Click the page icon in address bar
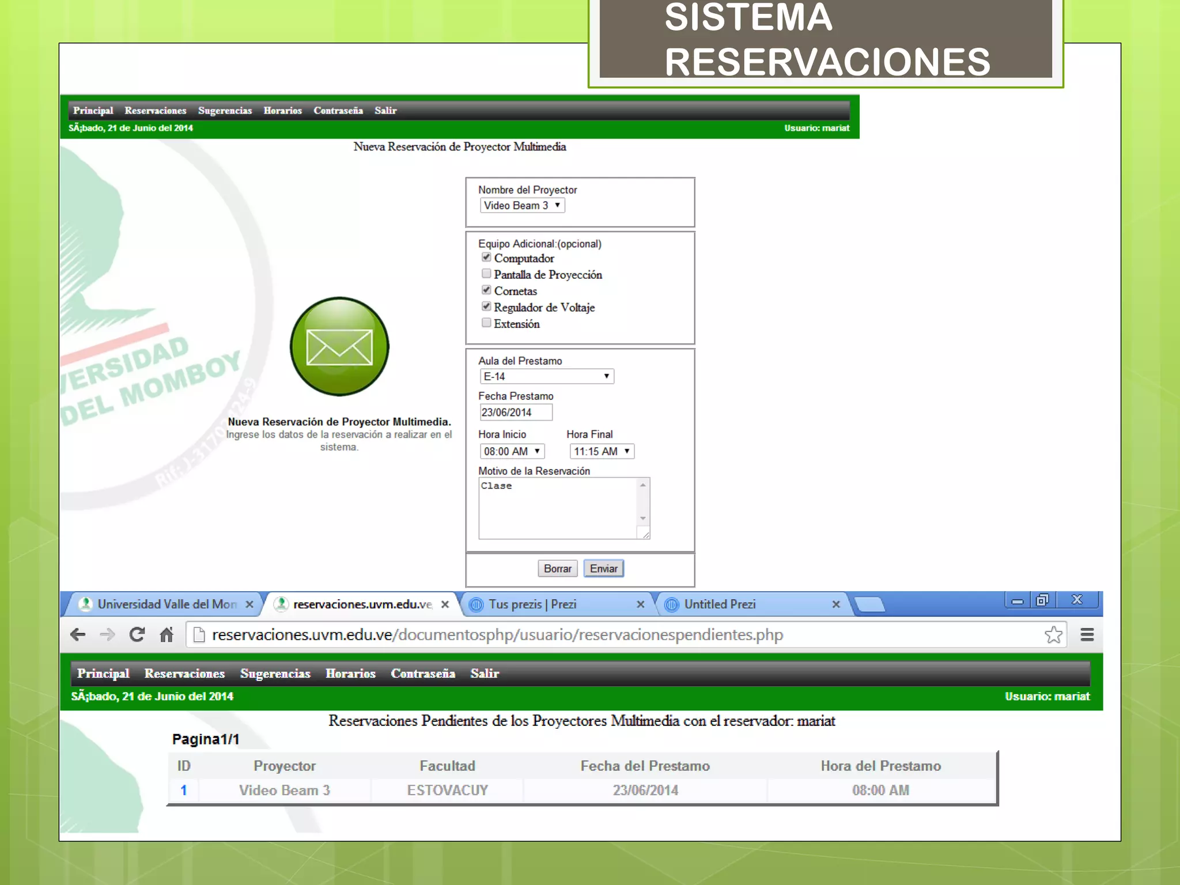Viewport: 1180px width, 885px height. point(199,635)
